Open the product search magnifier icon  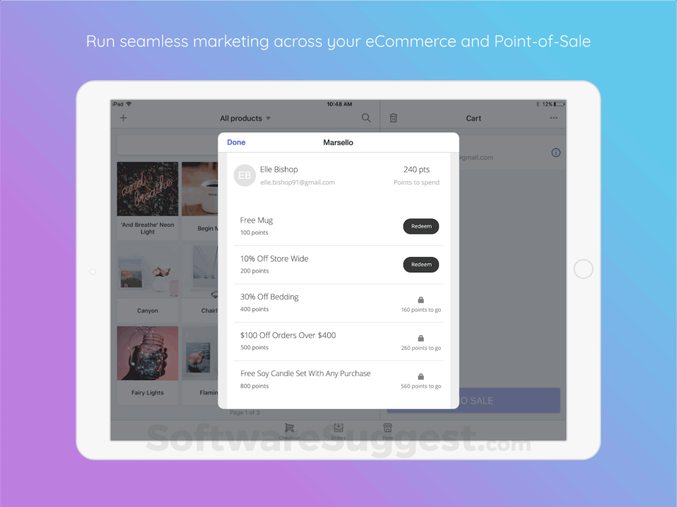[x=366, y=118]
